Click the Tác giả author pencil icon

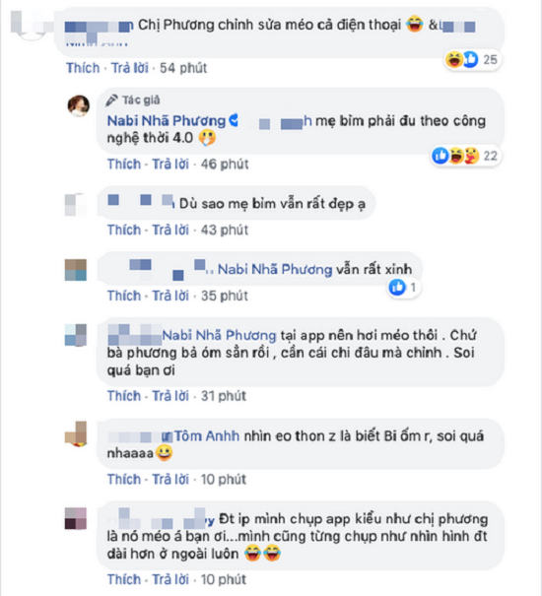tap(111, 100)
